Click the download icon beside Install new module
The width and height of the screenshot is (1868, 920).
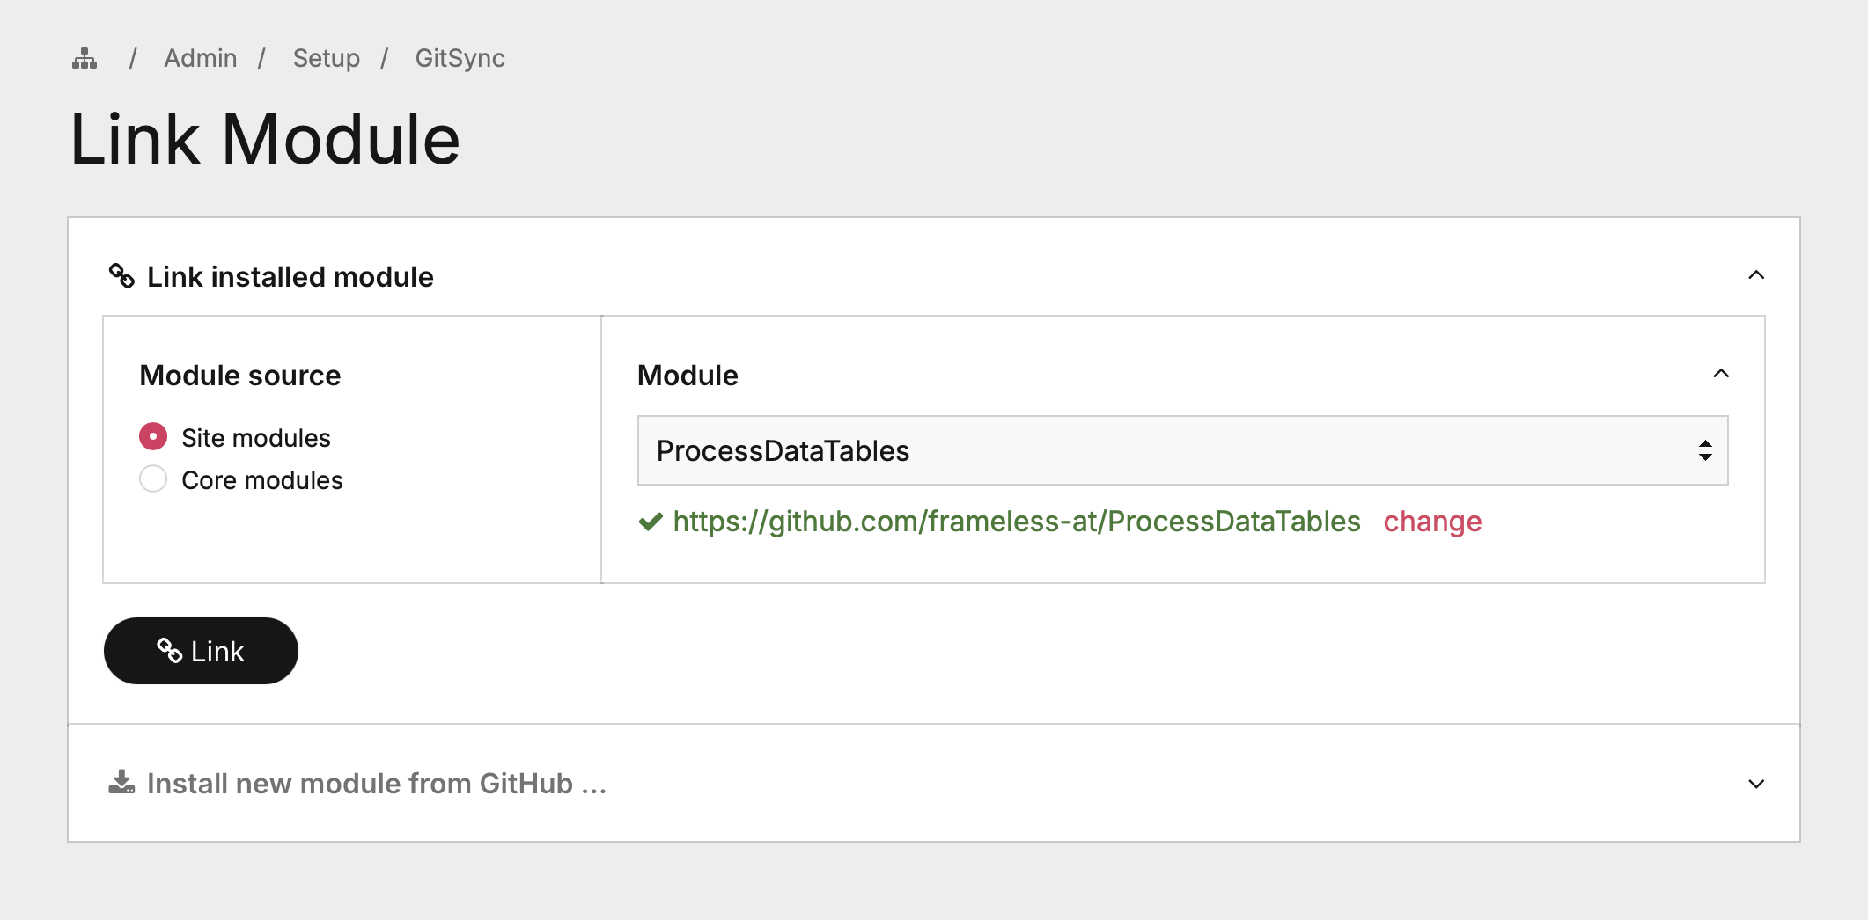tap(121, 782)
